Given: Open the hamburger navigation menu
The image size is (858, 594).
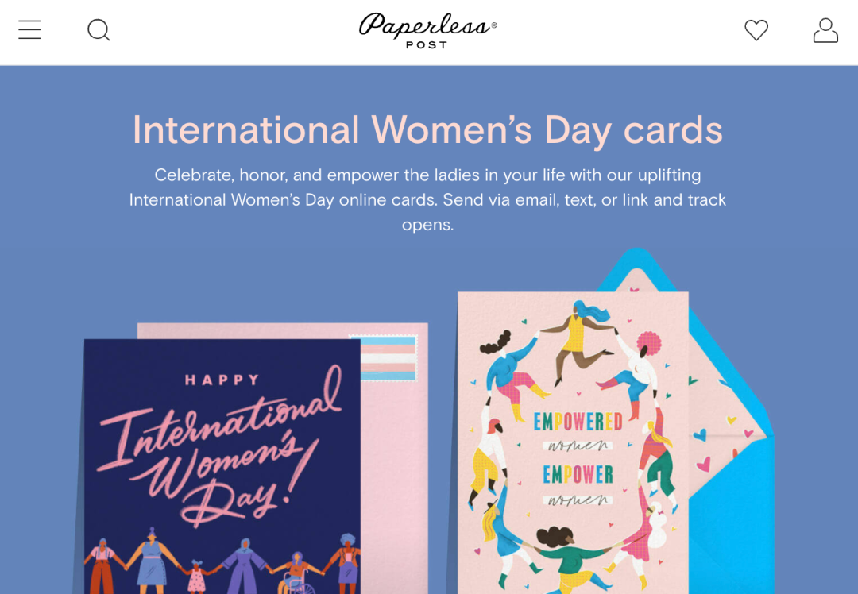Looking at the screenshot, I should point(29,30).
